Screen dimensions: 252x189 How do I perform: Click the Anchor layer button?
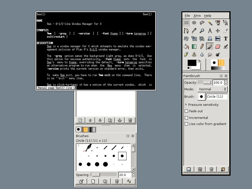120,120
